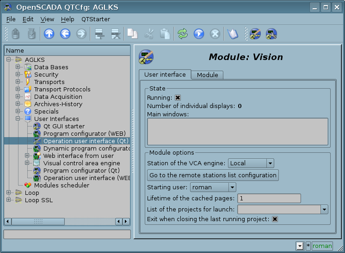This screenshot has height=253, width=345.
Task: Expand the Data Bases tree node
Action: click(18, 67)
